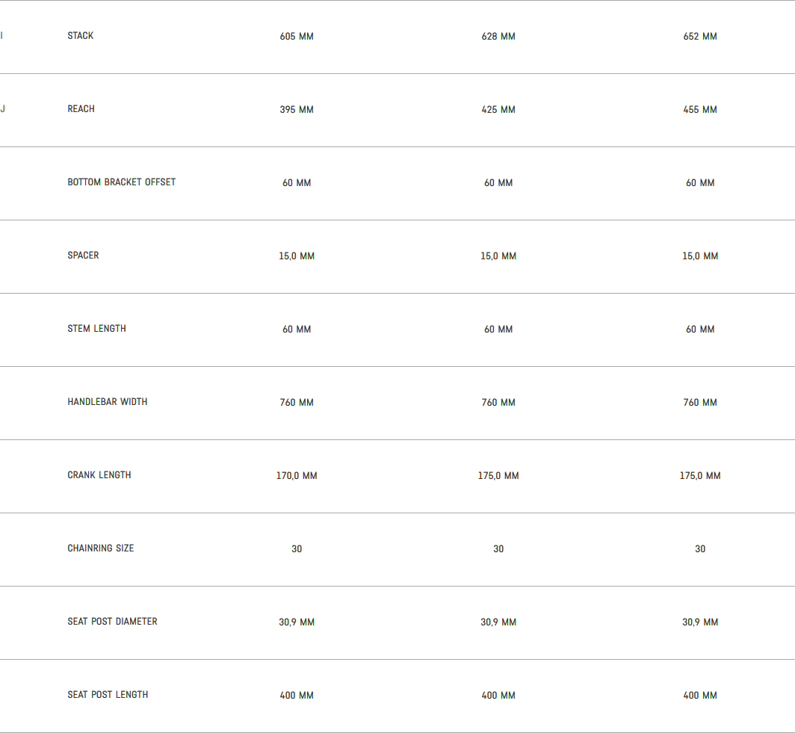The width and height of the screenshot is (795, 733).
Task: Select the HANDLEBAR WIDTH row label
Action: pos(108,402)
